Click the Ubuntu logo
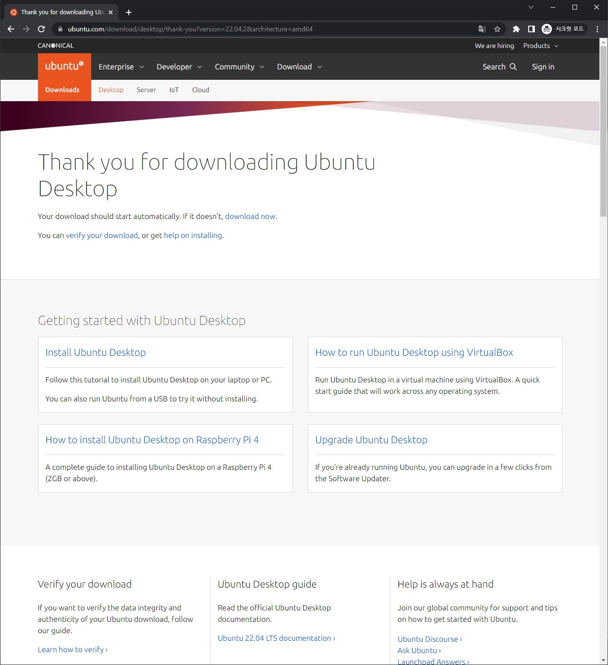This screenshot has height=665, width=608. 64,66
